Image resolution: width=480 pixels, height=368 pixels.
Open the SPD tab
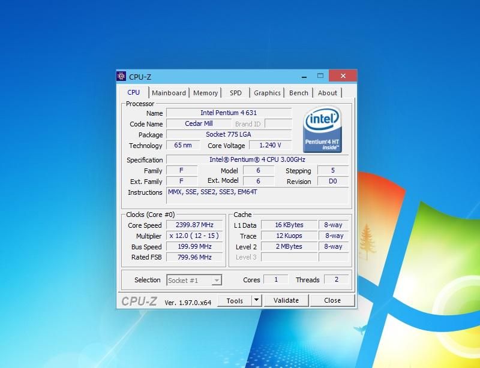[235, 93]
